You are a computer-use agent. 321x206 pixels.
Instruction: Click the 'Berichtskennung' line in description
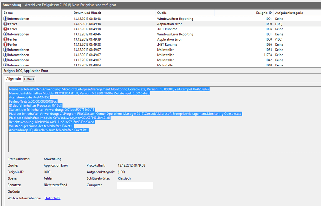click(x=52, y=122)
